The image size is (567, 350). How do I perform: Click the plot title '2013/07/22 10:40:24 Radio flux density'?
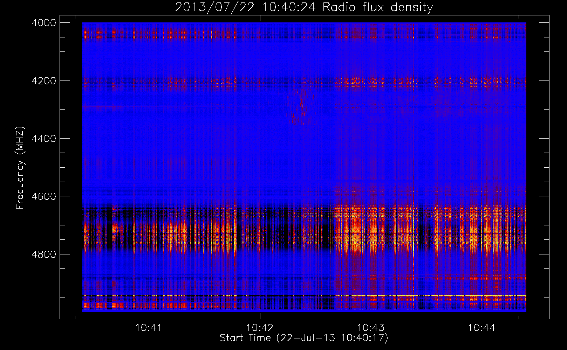(304, 7)
